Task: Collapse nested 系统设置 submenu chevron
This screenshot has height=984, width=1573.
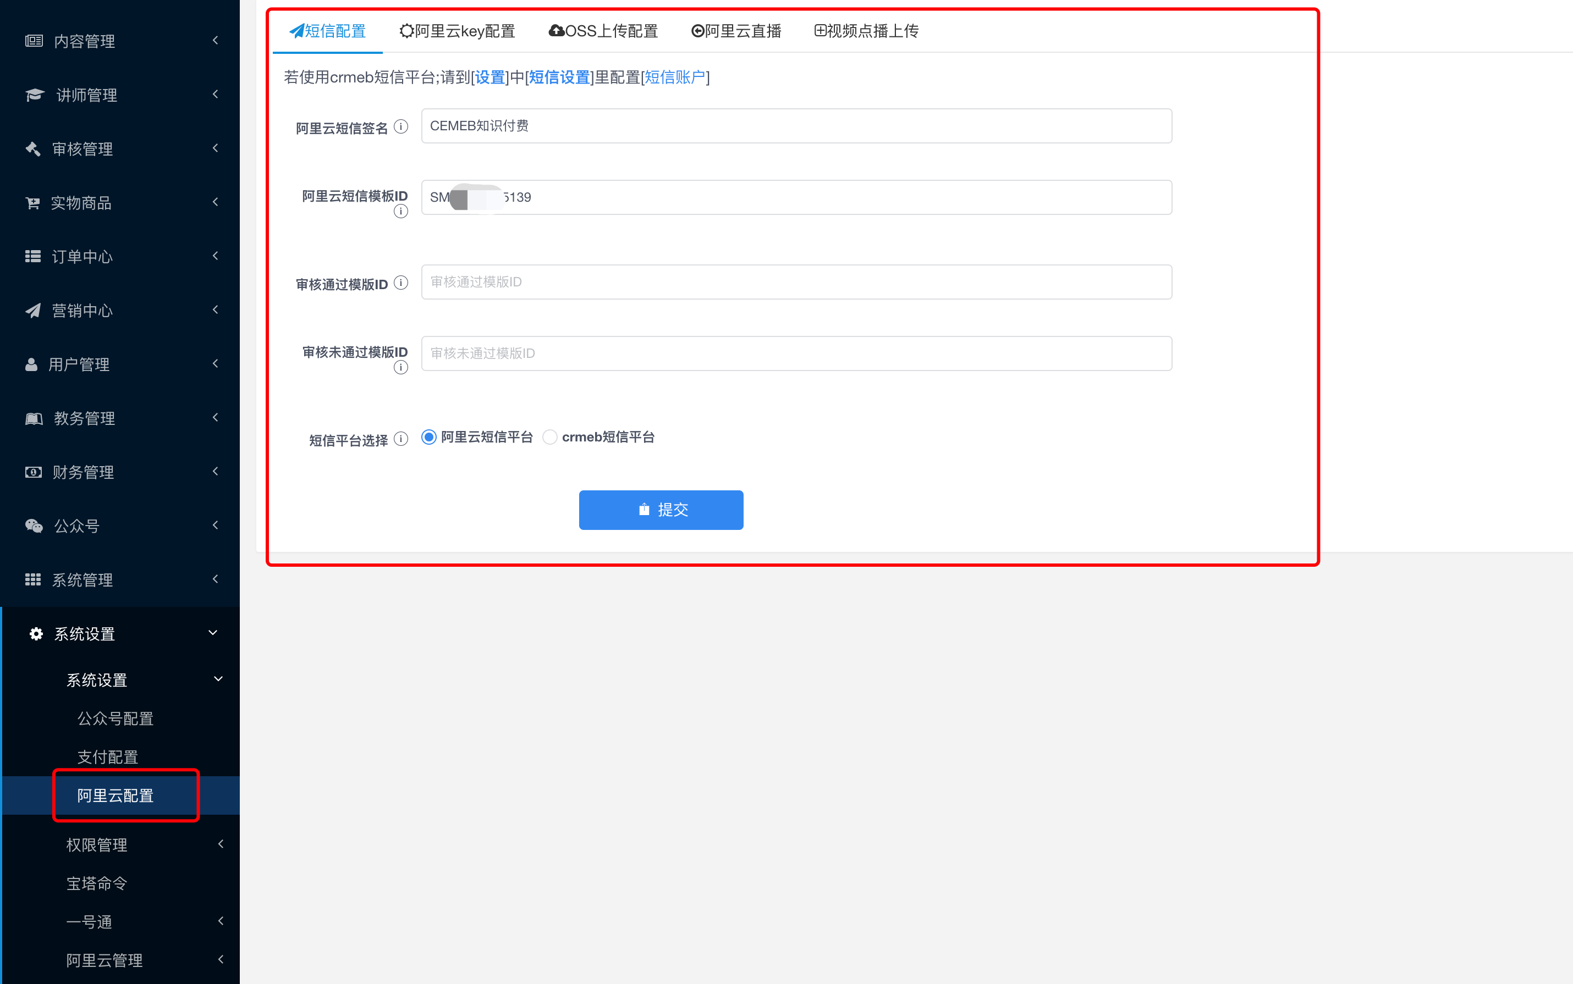Action: [219, 679]
